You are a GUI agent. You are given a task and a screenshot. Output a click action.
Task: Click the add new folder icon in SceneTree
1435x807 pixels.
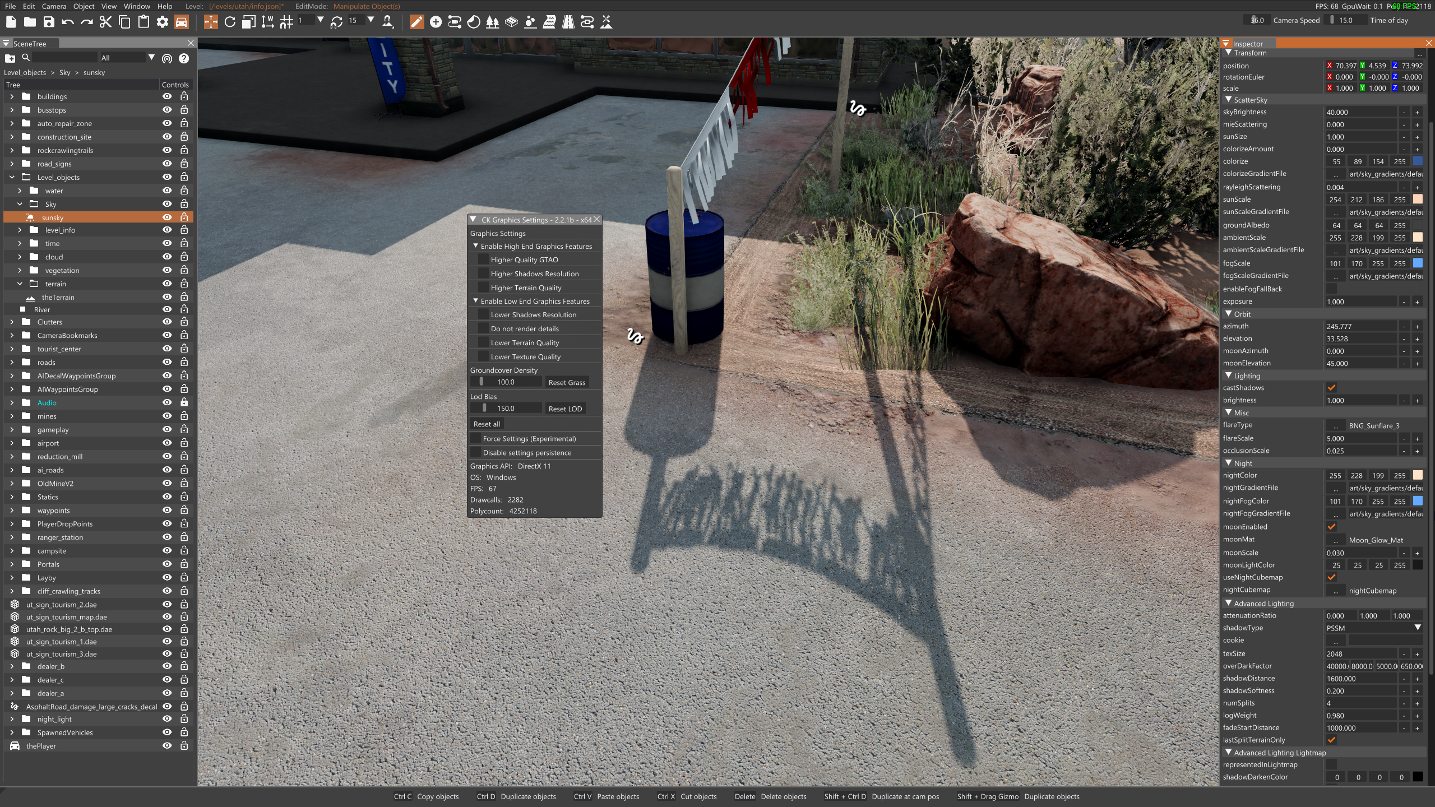pyautogui.click(x=10, y=58)
